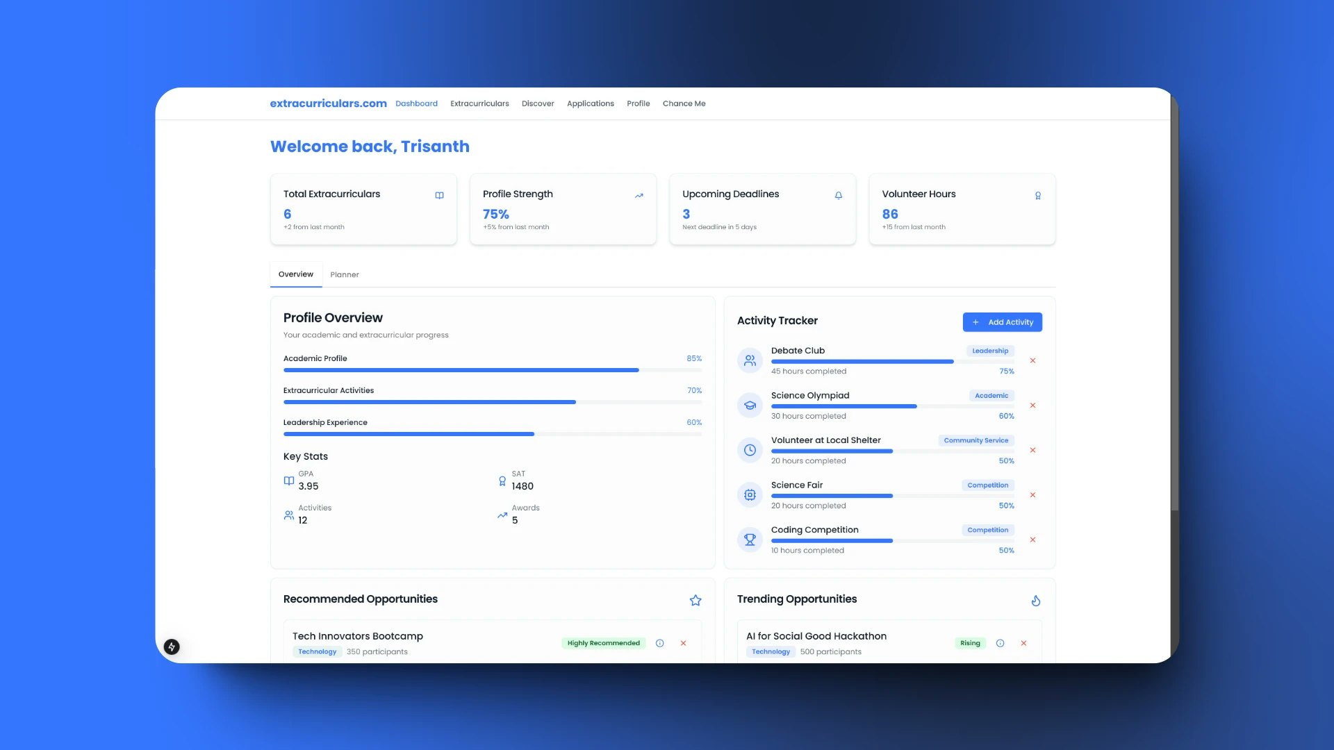Image resolution: width=1334 pixels, height=750 pixels.
Task: Click the award ribbon icon on Volunteer Hours
Action: pos(1037,196)
